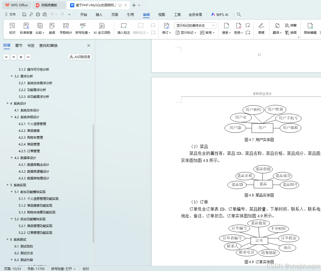Switch to the 插入 ribbon tab

[x=99, y=15]
